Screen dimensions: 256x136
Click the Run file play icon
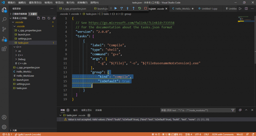pos(240,9)
